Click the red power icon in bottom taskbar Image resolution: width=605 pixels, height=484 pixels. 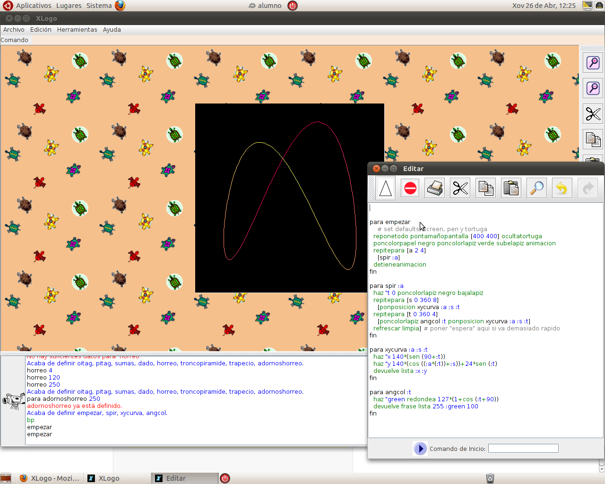click(225, 478)
